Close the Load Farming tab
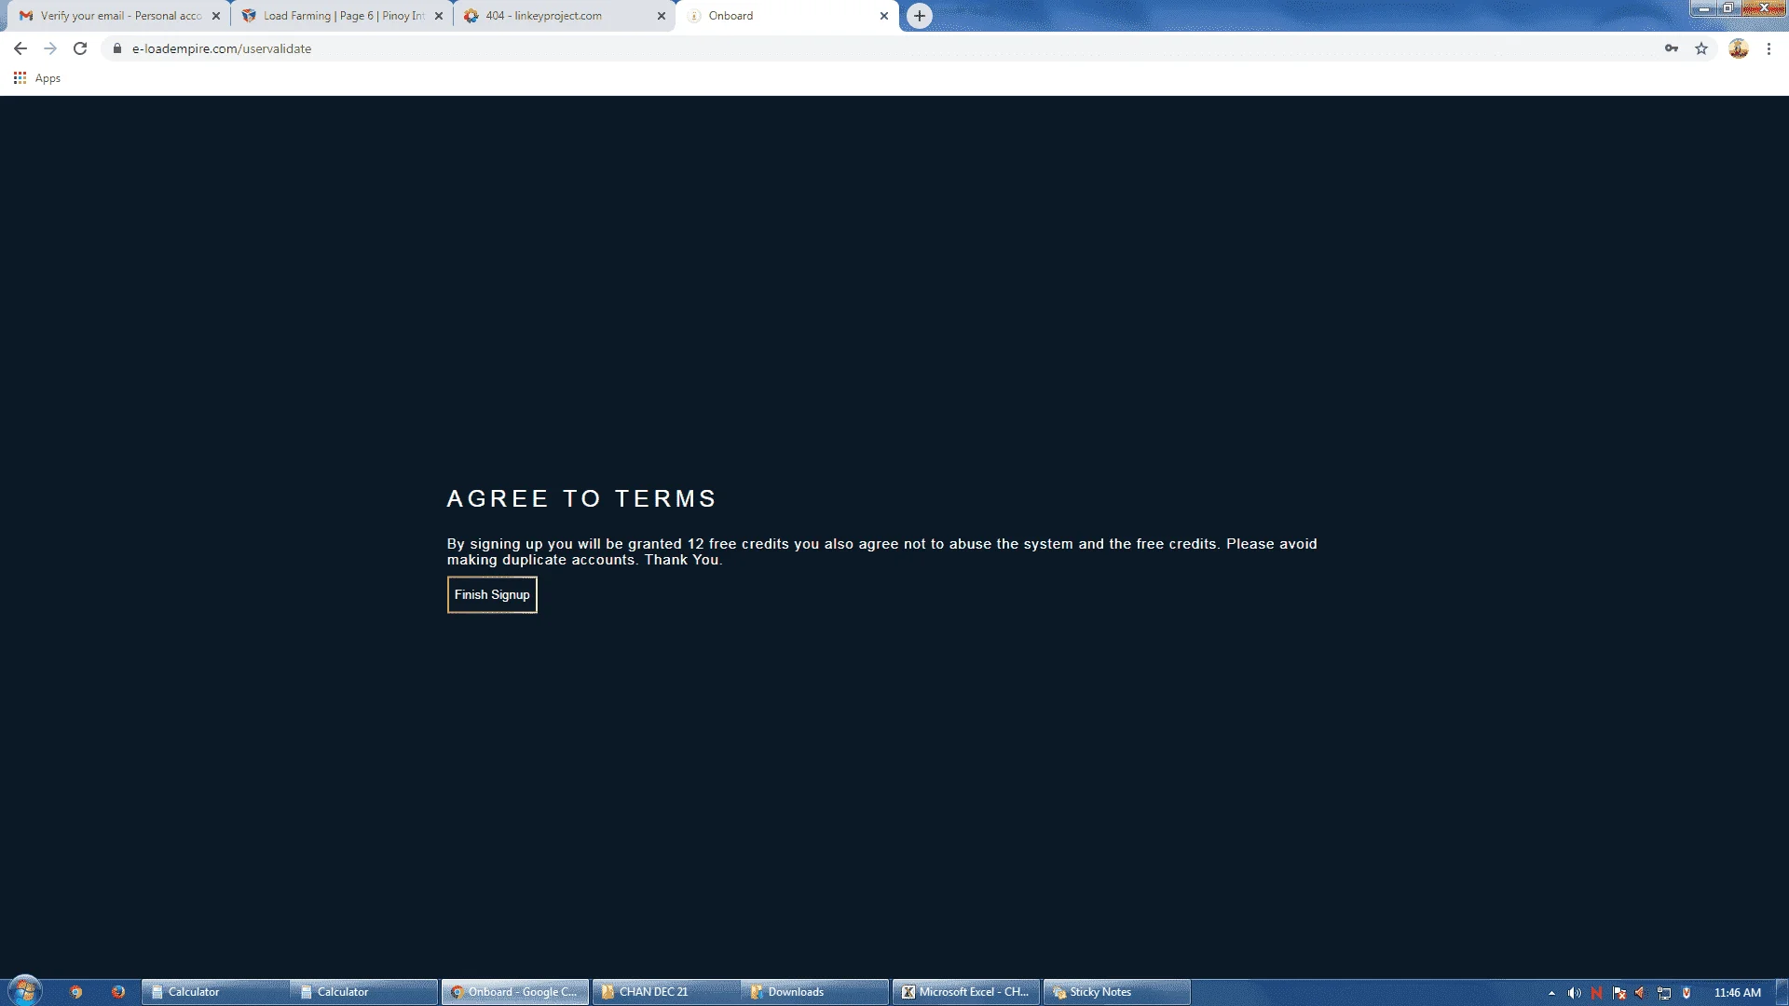1789x1006 pixels. point(439,16)
